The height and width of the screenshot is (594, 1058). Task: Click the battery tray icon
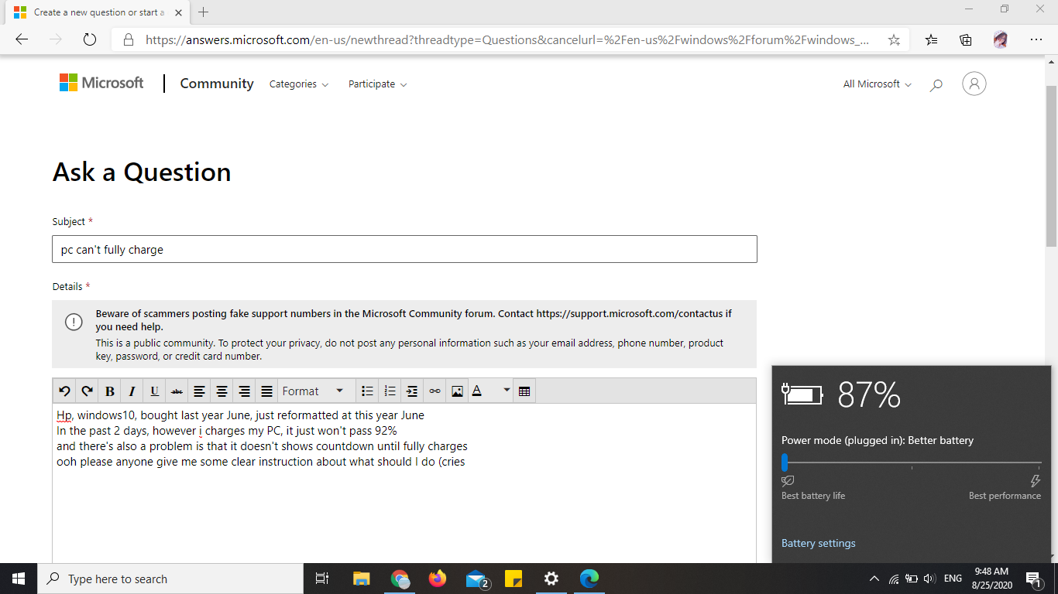click(912, 579)
